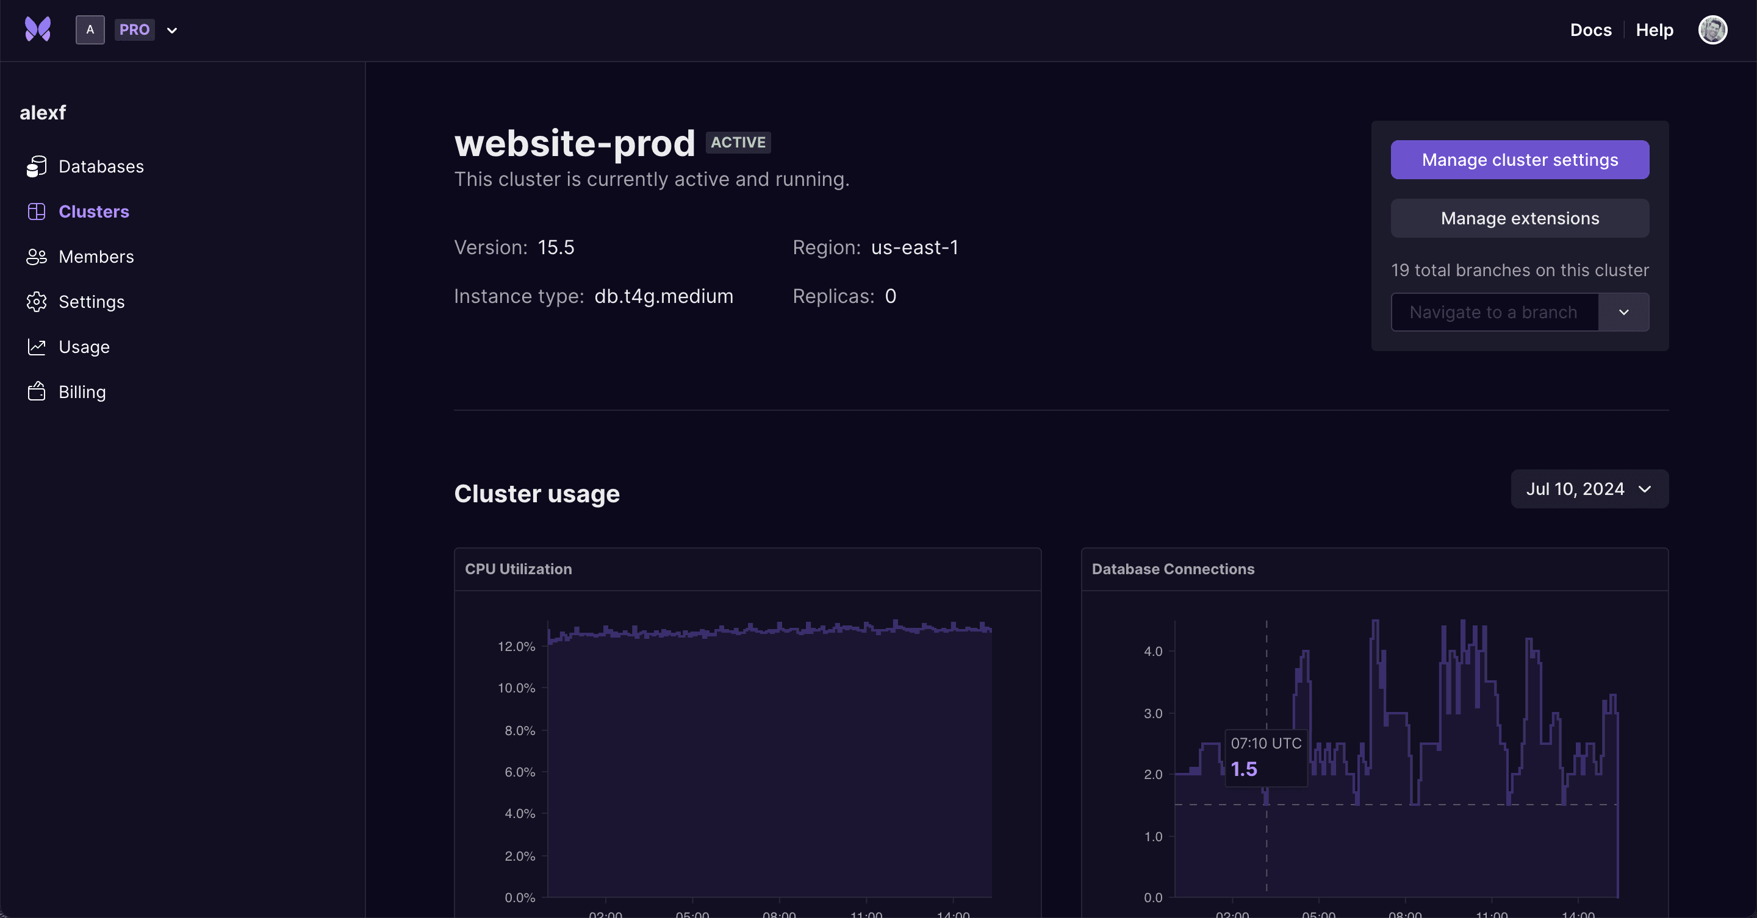The height and width of the screenshot is (918, 1757).
Task: Select the Clusters grid icon
Action: [37, 212]
